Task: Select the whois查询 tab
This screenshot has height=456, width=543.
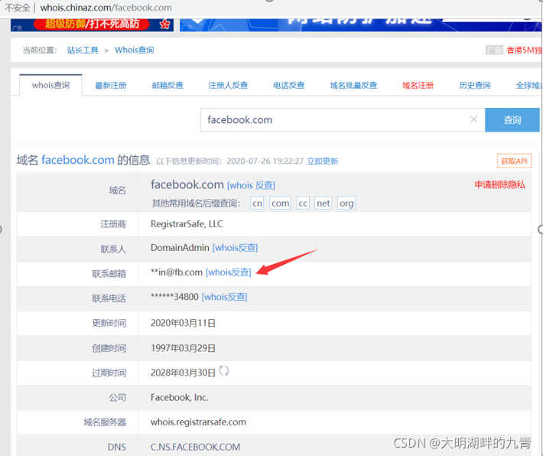Action: 51,85
